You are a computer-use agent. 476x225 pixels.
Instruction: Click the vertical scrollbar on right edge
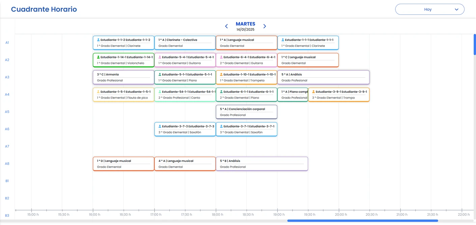[475, 44]
